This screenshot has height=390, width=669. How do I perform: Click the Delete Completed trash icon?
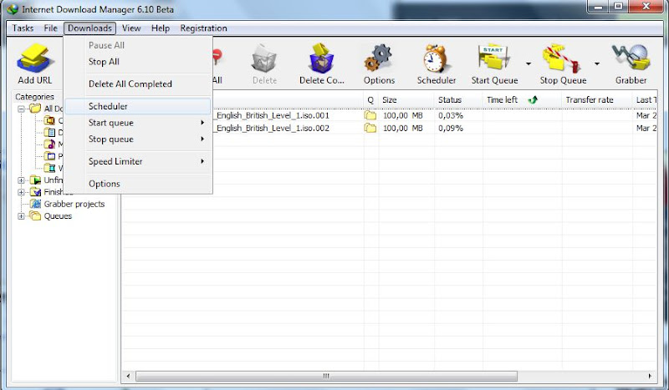pos(322,58)
